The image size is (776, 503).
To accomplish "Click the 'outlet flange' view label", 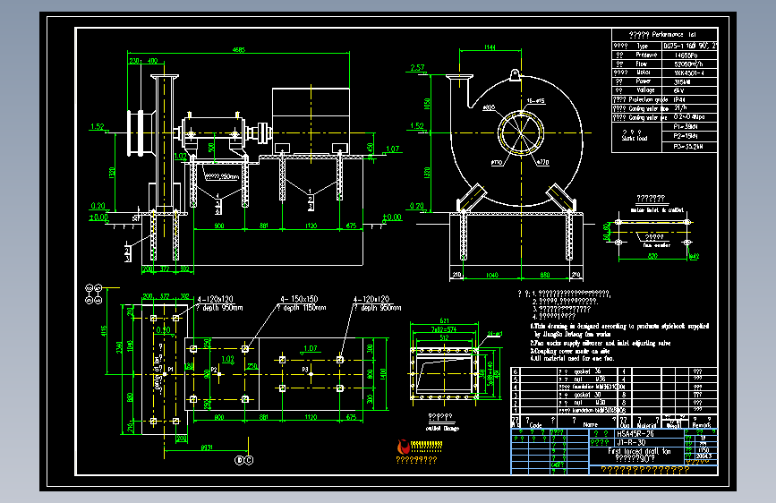I will pos(442,428).
